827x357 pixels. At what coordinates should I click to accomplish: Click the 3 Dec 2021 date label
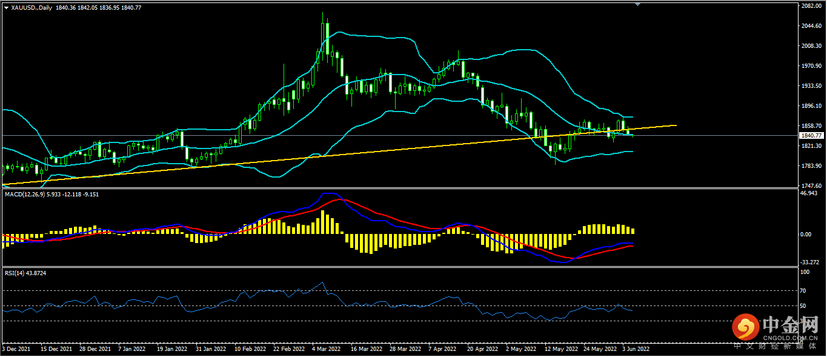pos(18,349)
